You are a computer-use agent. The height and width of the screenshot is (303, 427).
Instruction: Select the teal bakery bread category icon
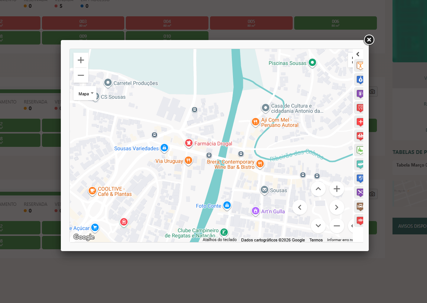point(360,164)
